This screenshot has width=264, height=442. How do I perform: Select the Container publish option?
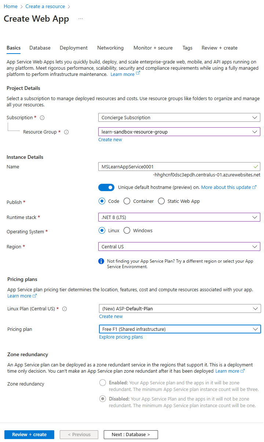click(x=127, y=201)
